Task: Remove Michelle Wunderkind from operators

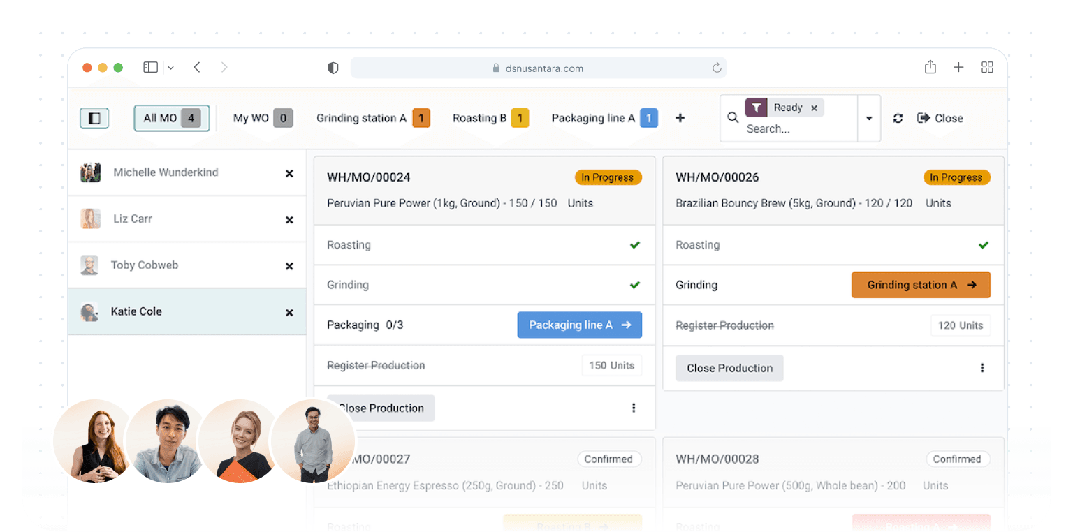Action: tap(289, 173)
